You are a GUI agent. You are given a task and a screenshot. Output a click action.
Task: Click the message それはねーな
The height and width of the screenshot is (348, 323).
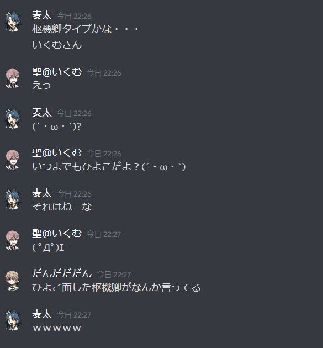[x=62, y=207]
